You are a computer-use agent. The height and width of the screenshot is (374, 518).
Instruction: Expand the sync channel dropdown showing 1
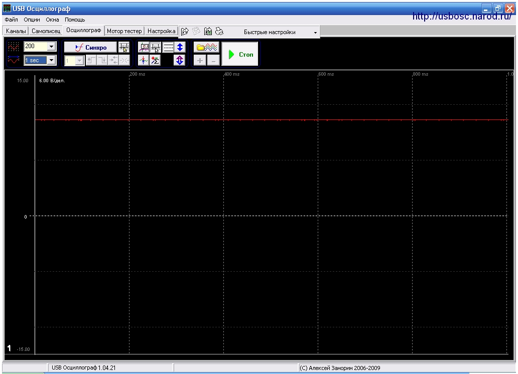pyautogui.click(x=79, y=60)
